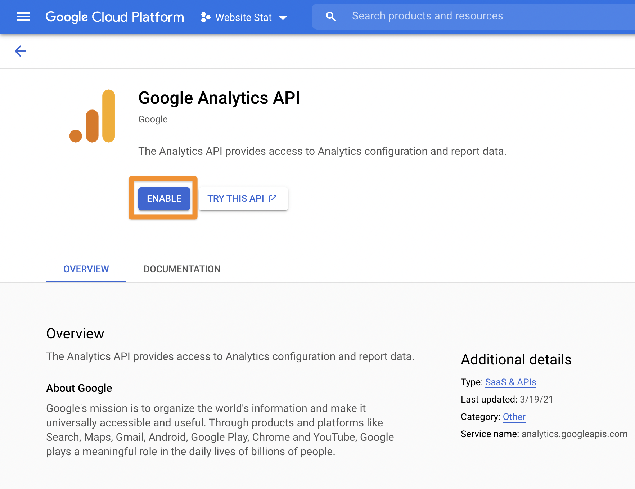
Task: Focus the Search products and resources field
Action: tap(473, 16)
